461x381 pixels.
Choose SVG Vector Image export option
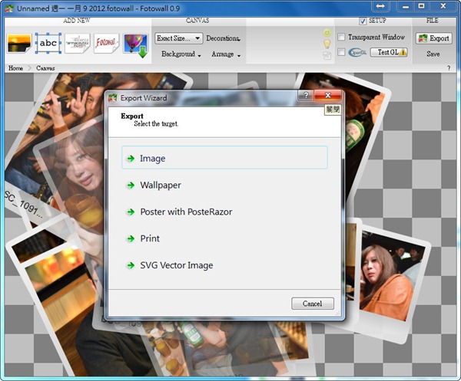tap(176, 265)
